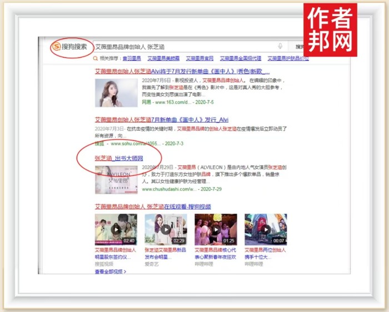
Task: Play the video with duration 00:07
Action: [266, 229]
